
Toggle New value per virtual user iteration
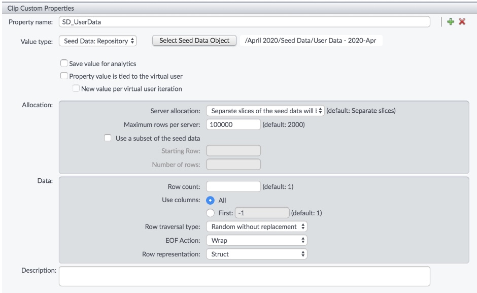76,89
